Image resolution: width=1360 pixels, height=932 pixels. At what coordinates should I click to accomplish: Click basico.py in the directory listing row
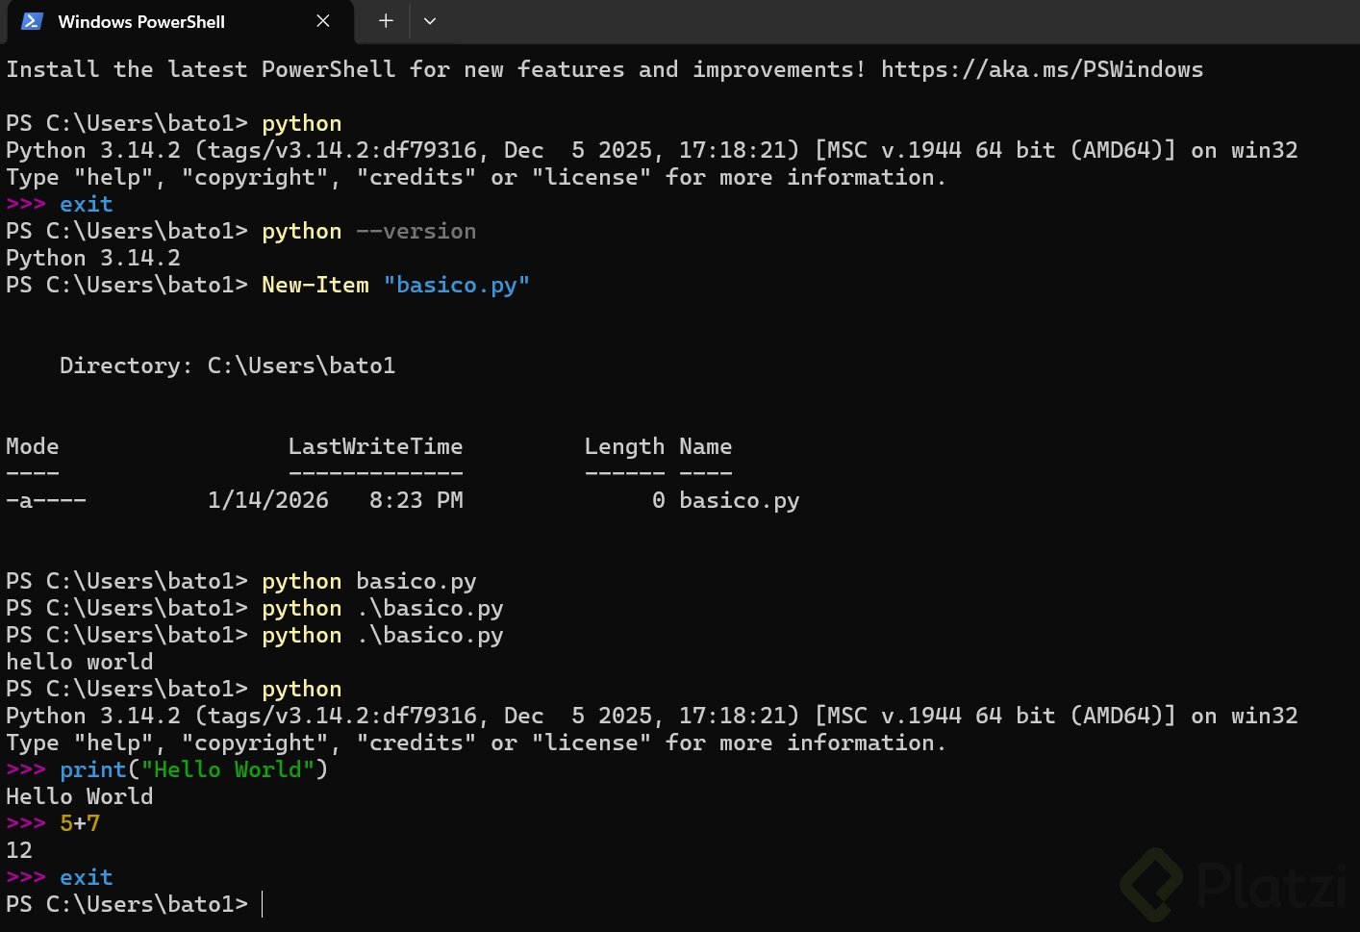739,501
